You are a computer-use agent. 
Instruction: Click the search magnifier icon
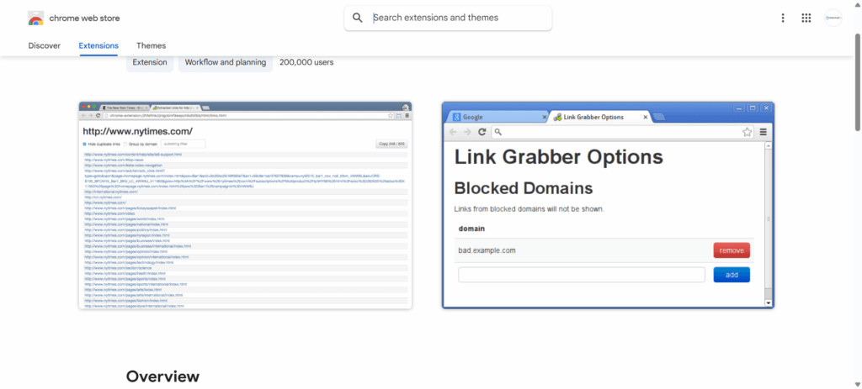click(x=357, y=18)
